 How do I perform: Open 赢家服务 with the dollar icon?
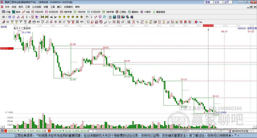coord(159,12)
